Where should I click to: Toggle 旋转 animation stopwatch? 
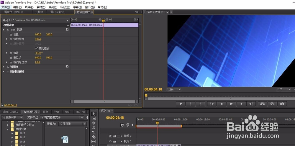(11, 53)
